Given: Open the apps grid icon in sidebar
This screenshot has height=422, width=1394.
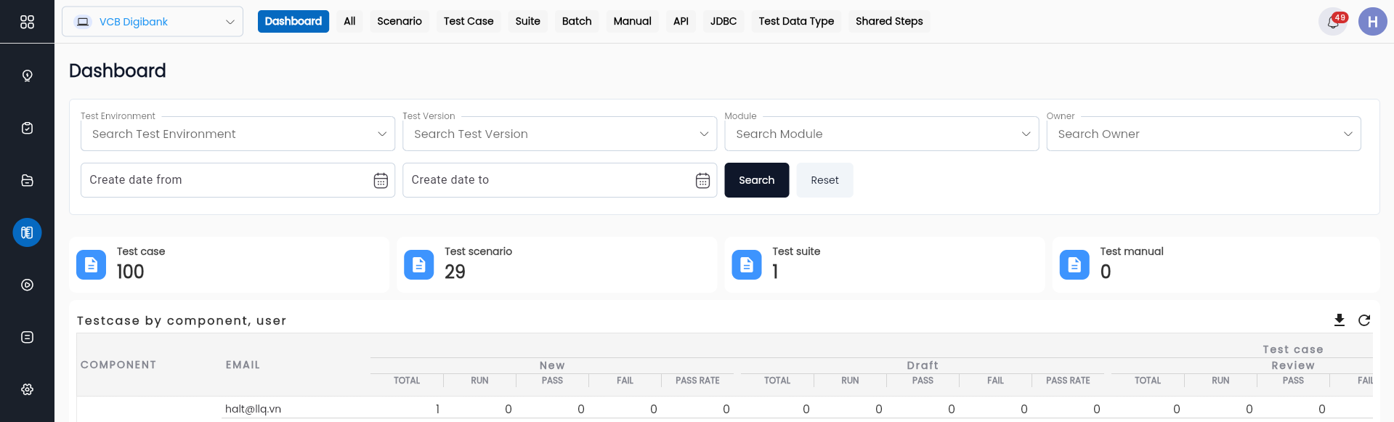Looking at the screenshot, I should coord(27,22).
